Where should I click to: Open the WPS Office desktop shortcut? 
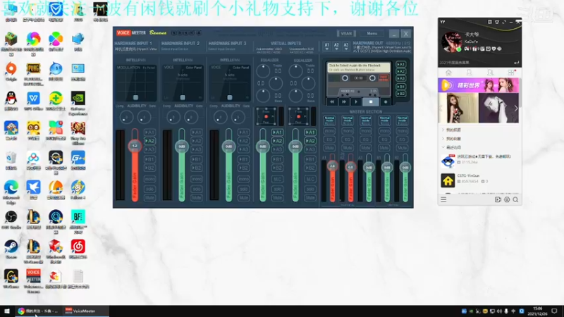click(x=33, y=101)
